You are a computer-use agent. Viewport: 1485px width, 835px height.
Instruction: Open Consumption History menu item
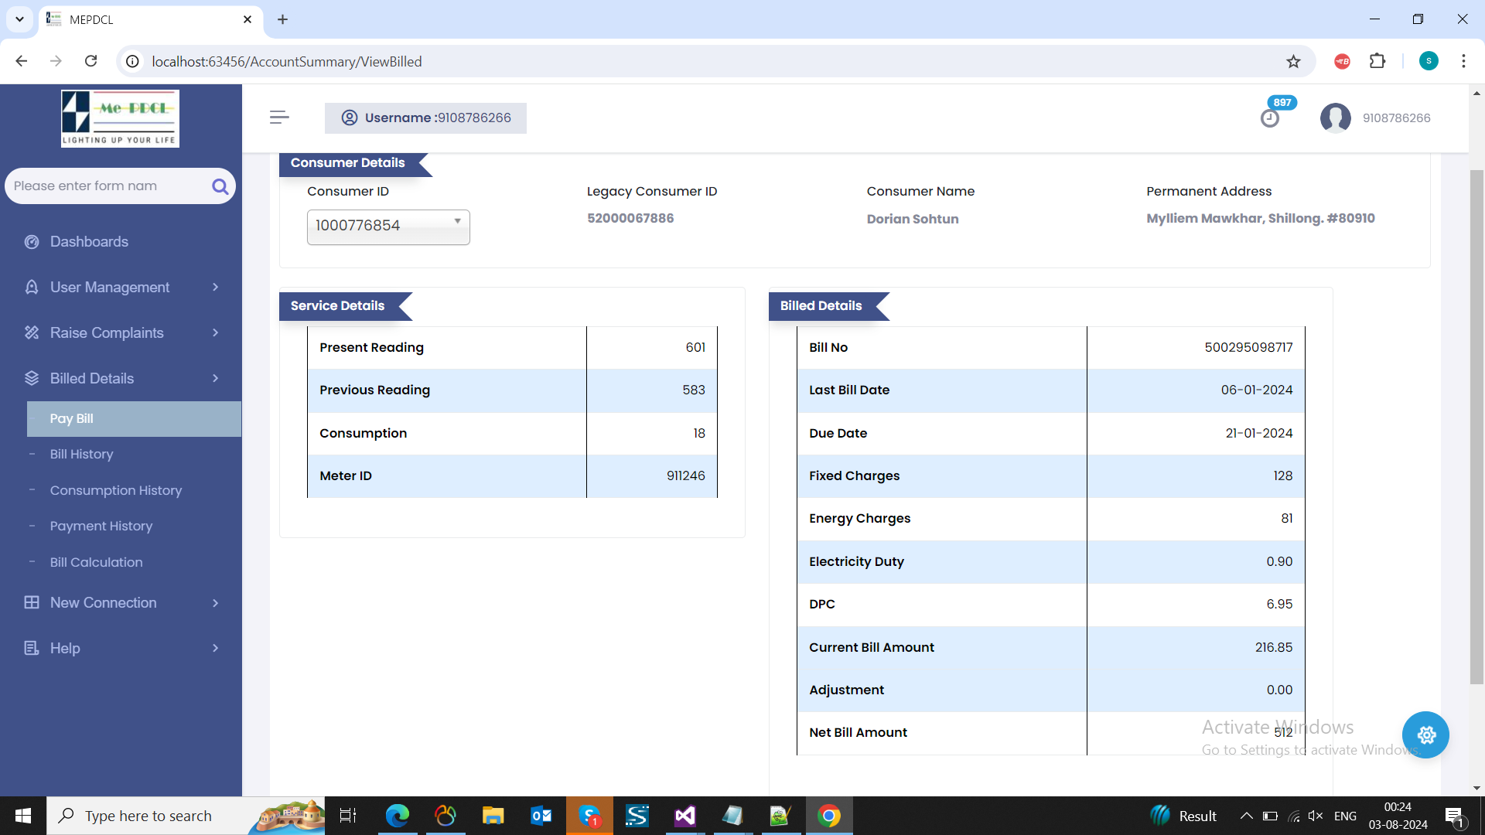point(116,491)
